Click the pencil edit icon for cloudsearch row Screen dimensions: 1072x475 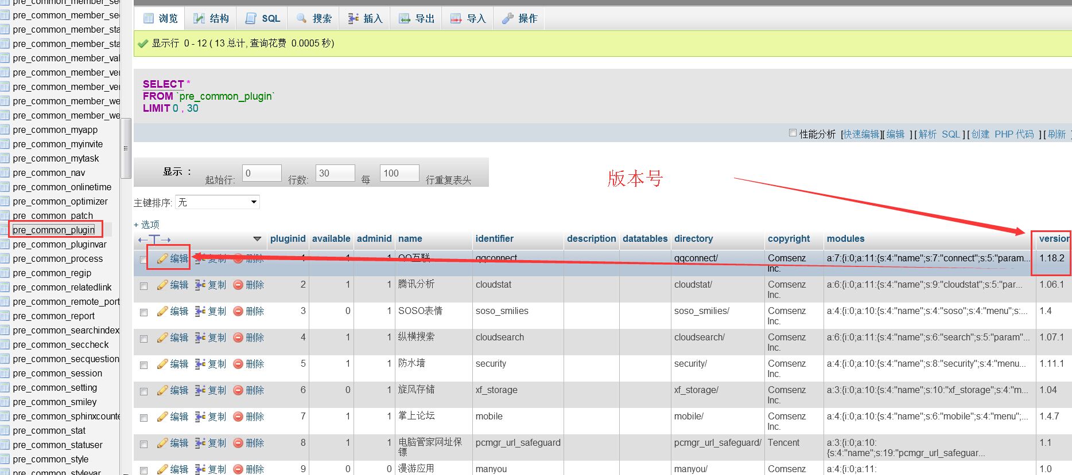pyautogui.click(x=163, y=337)
